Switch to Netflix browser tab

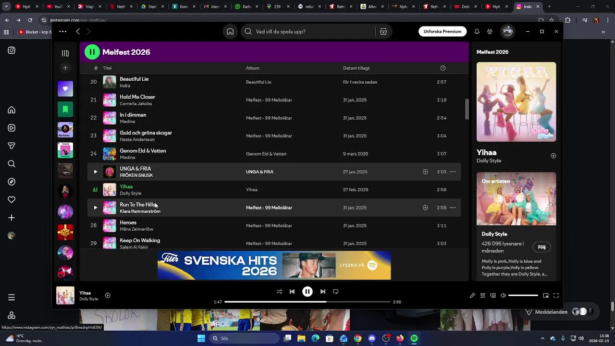click(x=121, y=7)
